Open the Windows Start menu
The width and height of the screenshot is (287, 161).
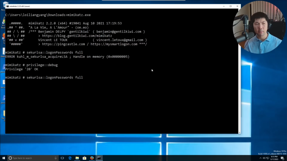coord(4,158)
